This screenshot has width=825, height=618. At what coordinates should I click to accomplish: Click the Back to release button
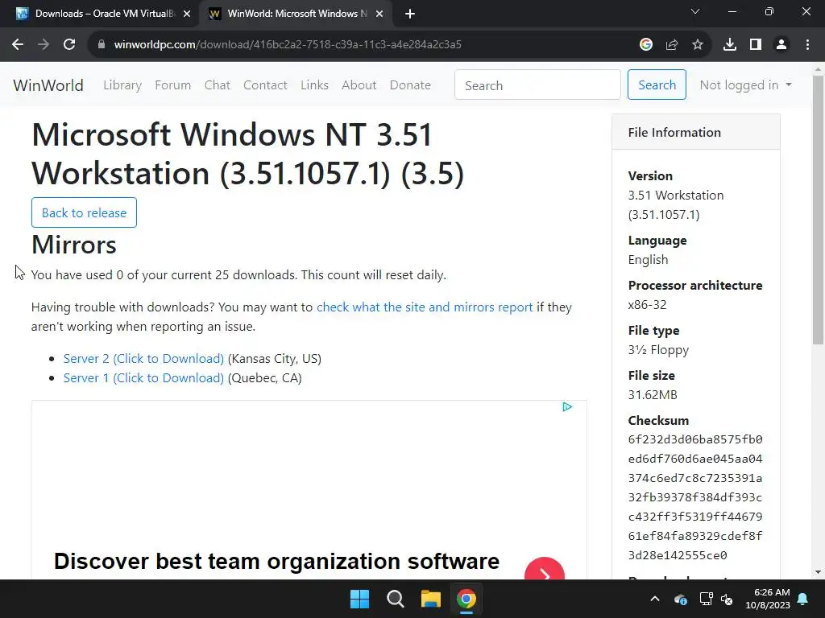click(x=84, y=212)
